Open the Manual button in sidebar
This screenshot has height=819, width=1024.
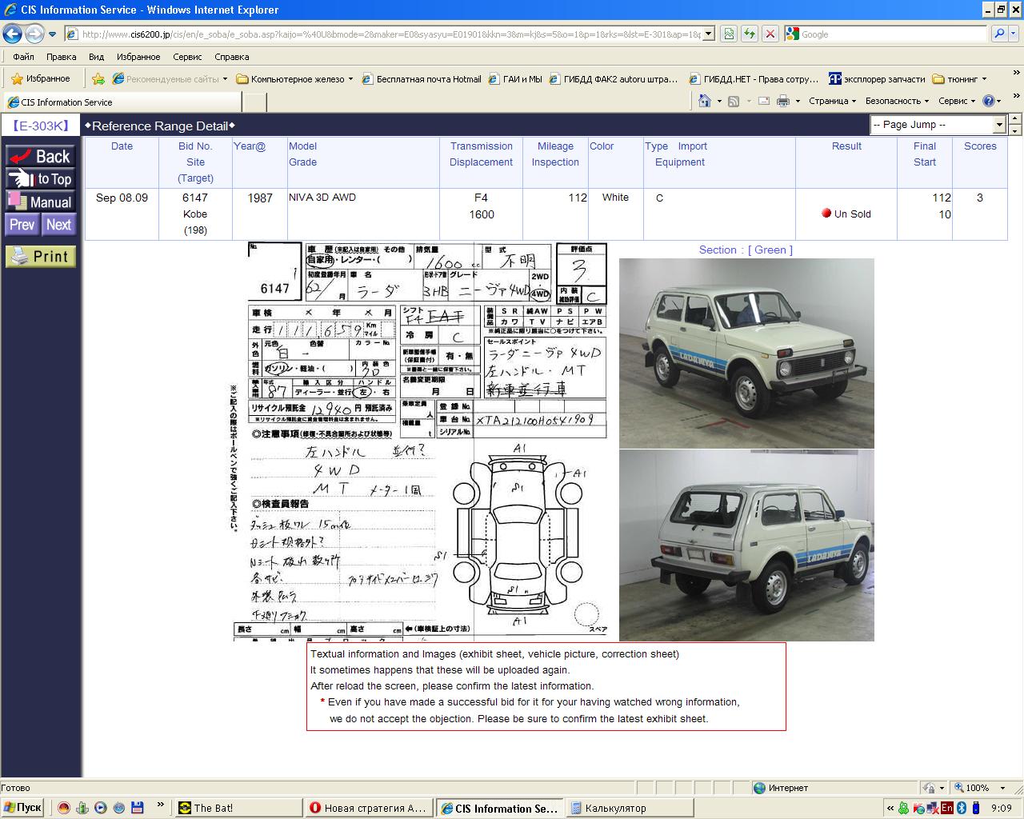click(x=41, y=202)
